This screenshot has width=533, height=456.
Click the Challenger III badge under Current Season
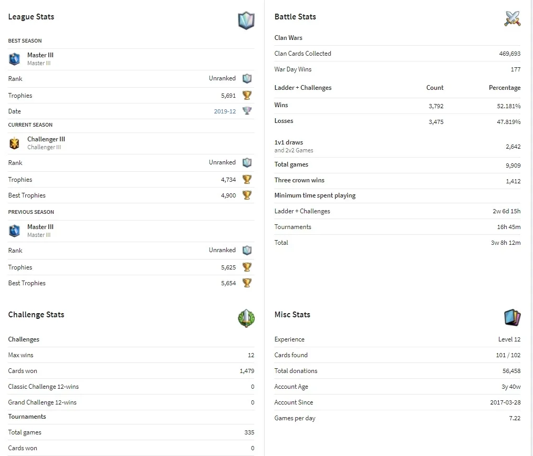tap(14, 143)
